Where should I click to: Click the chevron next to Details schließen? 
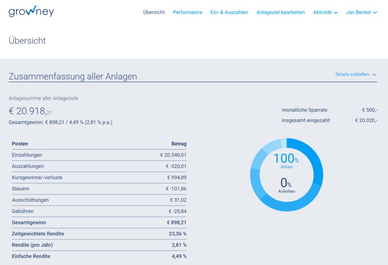click(374, 75)
